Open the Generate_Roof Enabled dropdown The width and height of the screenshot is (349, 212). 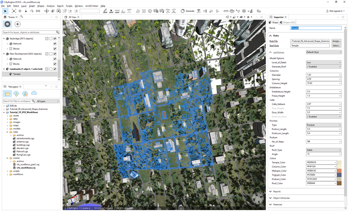324,66
